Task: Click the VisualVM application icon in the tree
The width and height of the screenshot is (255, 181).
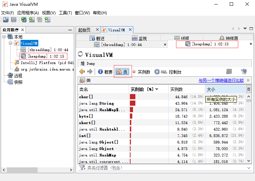Action: [17, 43]
